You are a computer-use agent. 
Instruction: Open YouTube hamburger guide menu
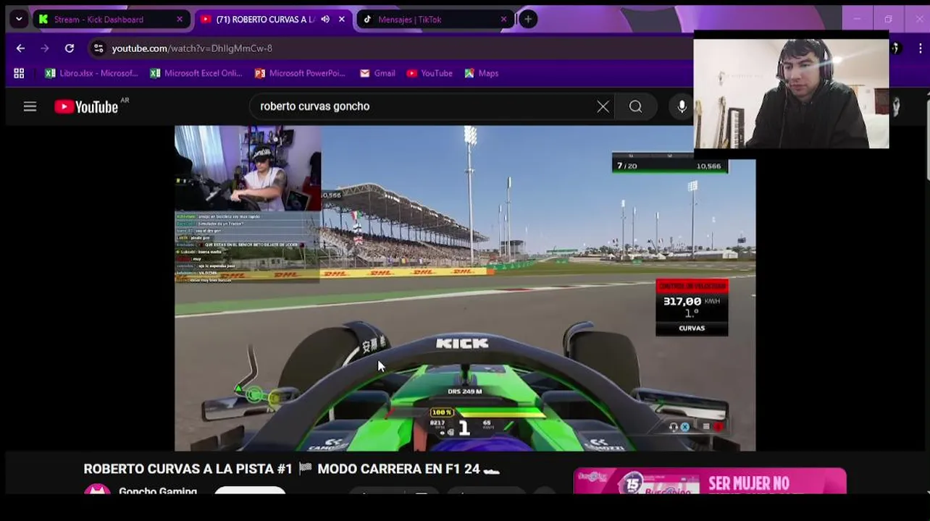[x=30, y=107]
